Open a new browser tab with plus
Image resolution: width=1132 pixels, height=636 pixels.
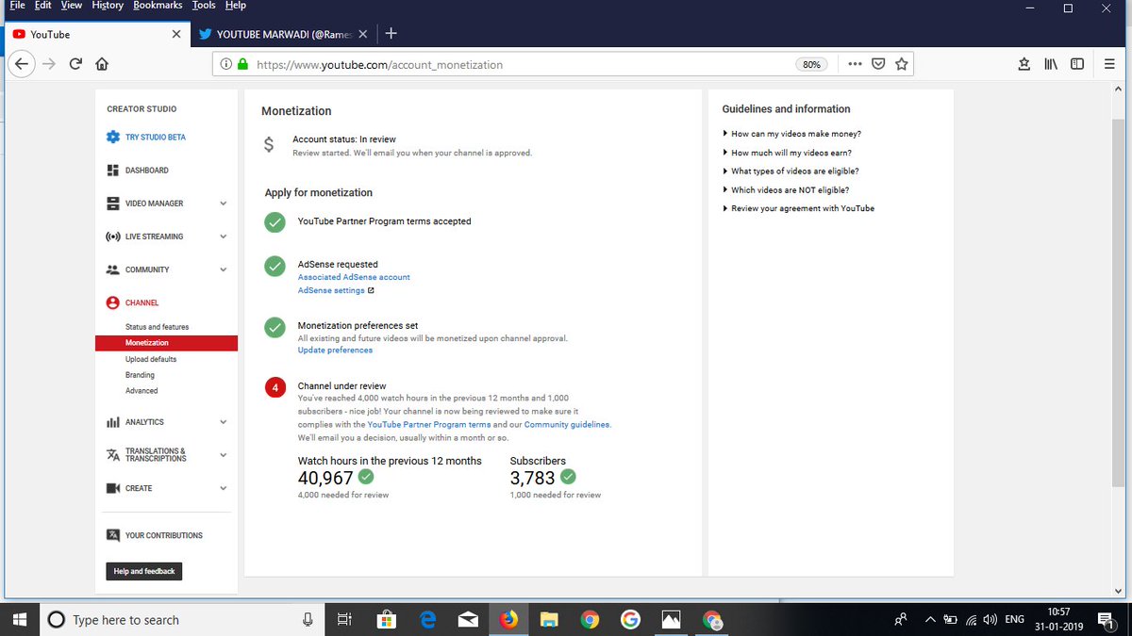click(x=391, y=33)
